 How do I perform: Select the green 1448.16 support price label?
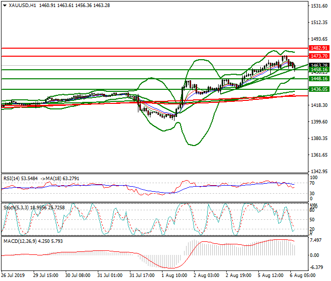click(319, 79)
